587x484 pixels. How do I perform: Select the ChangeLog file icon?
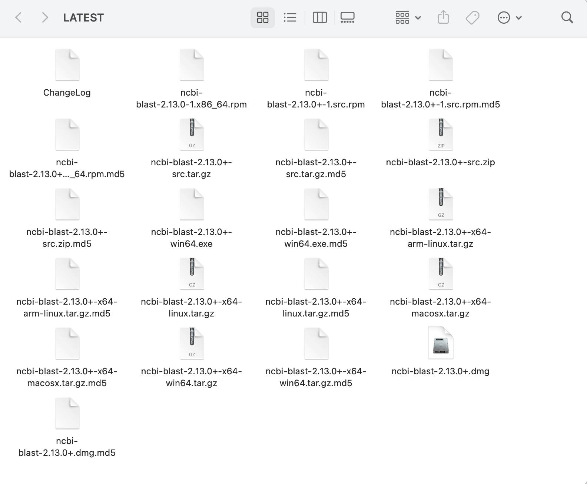coord(67,65)
